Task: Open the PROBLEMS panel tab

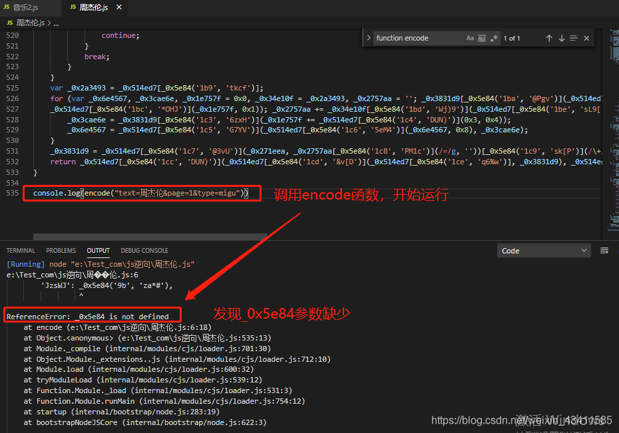Action: click(x=61, y=250)
